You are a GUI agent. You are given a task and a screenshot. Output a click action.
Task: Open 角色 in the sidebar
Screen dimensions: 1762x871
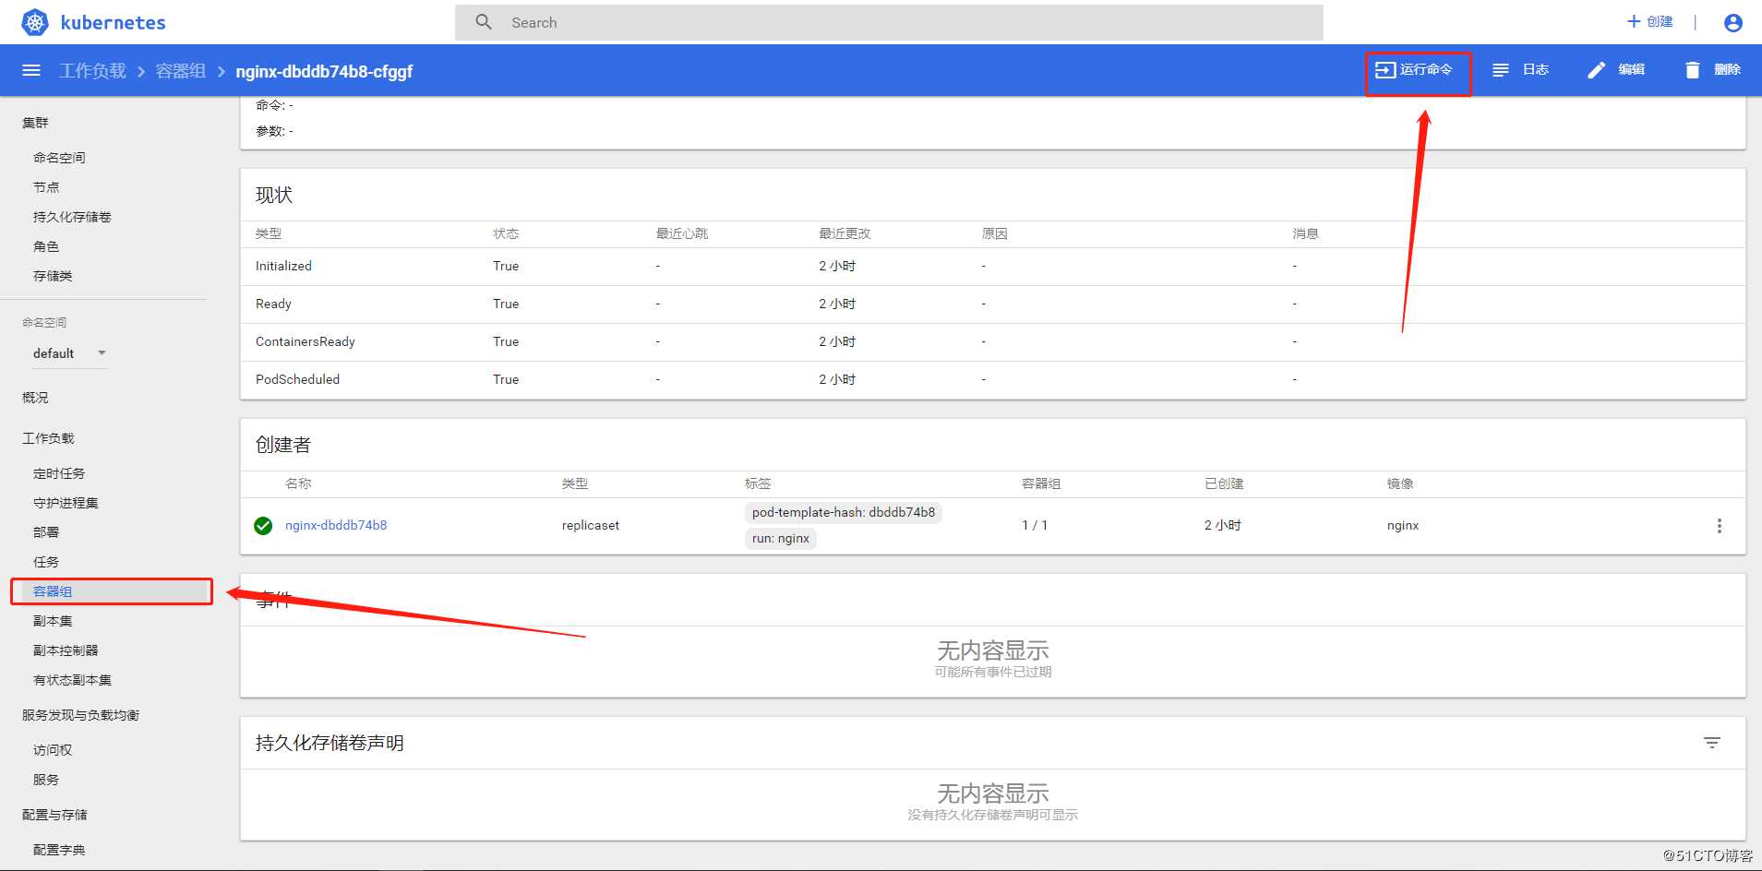click(46, 246)
